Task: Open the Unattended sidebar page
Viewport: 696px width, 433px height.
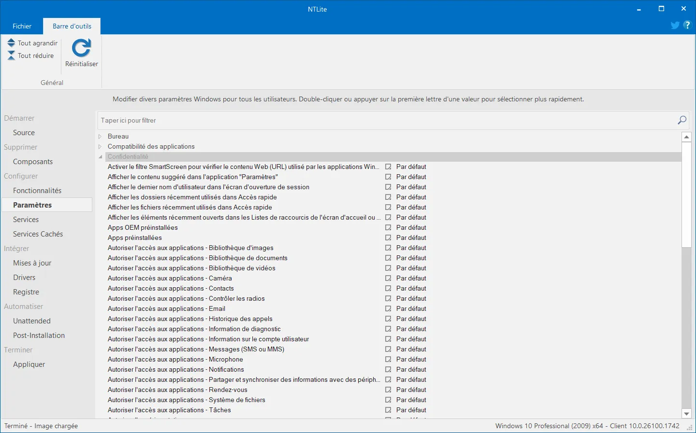Action: pos(32,321)
